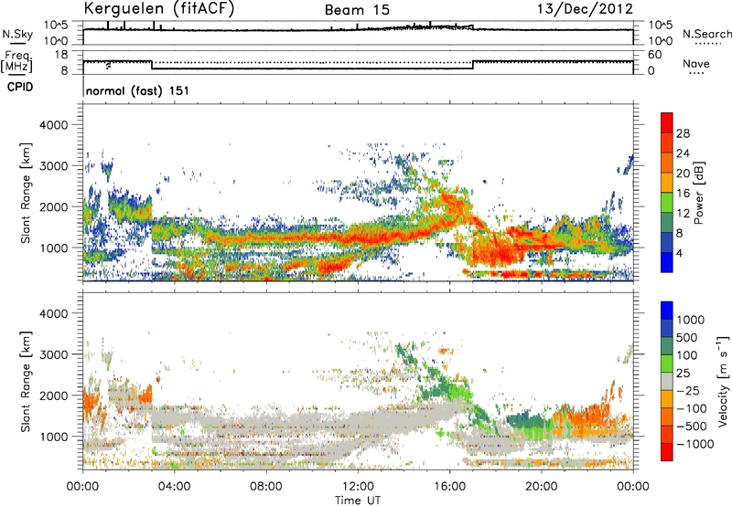
Task: Click the 'normal (fast) 151' text
Action: pos(138,90)
